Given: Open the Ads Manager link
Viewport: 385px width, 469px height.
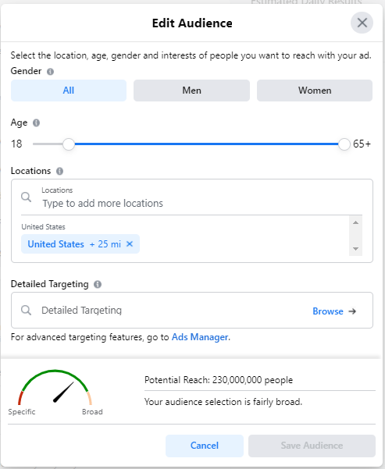Looking at the screenshot, I should coord(200,337).
